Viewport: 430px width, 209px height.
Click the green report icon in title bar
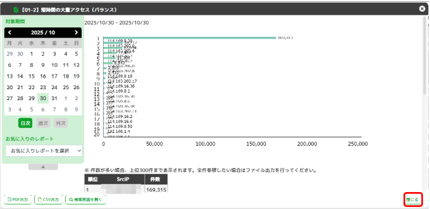(x=16, y=9)
